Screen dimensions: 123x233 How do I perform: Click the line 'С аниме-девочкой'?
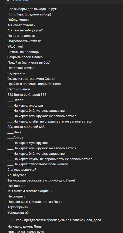[x=22, y=170]
